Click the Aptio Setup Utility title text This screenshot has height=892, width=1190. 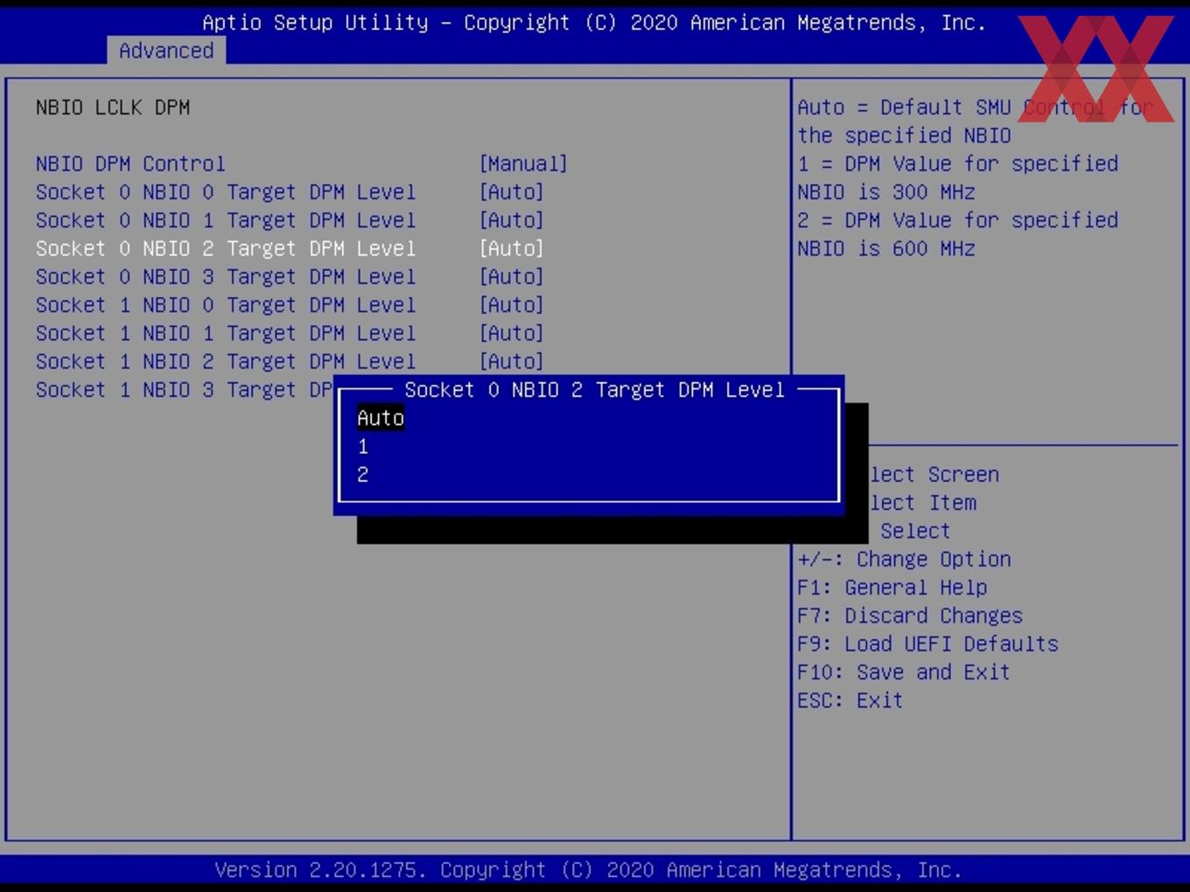click(x=315, y=23)
